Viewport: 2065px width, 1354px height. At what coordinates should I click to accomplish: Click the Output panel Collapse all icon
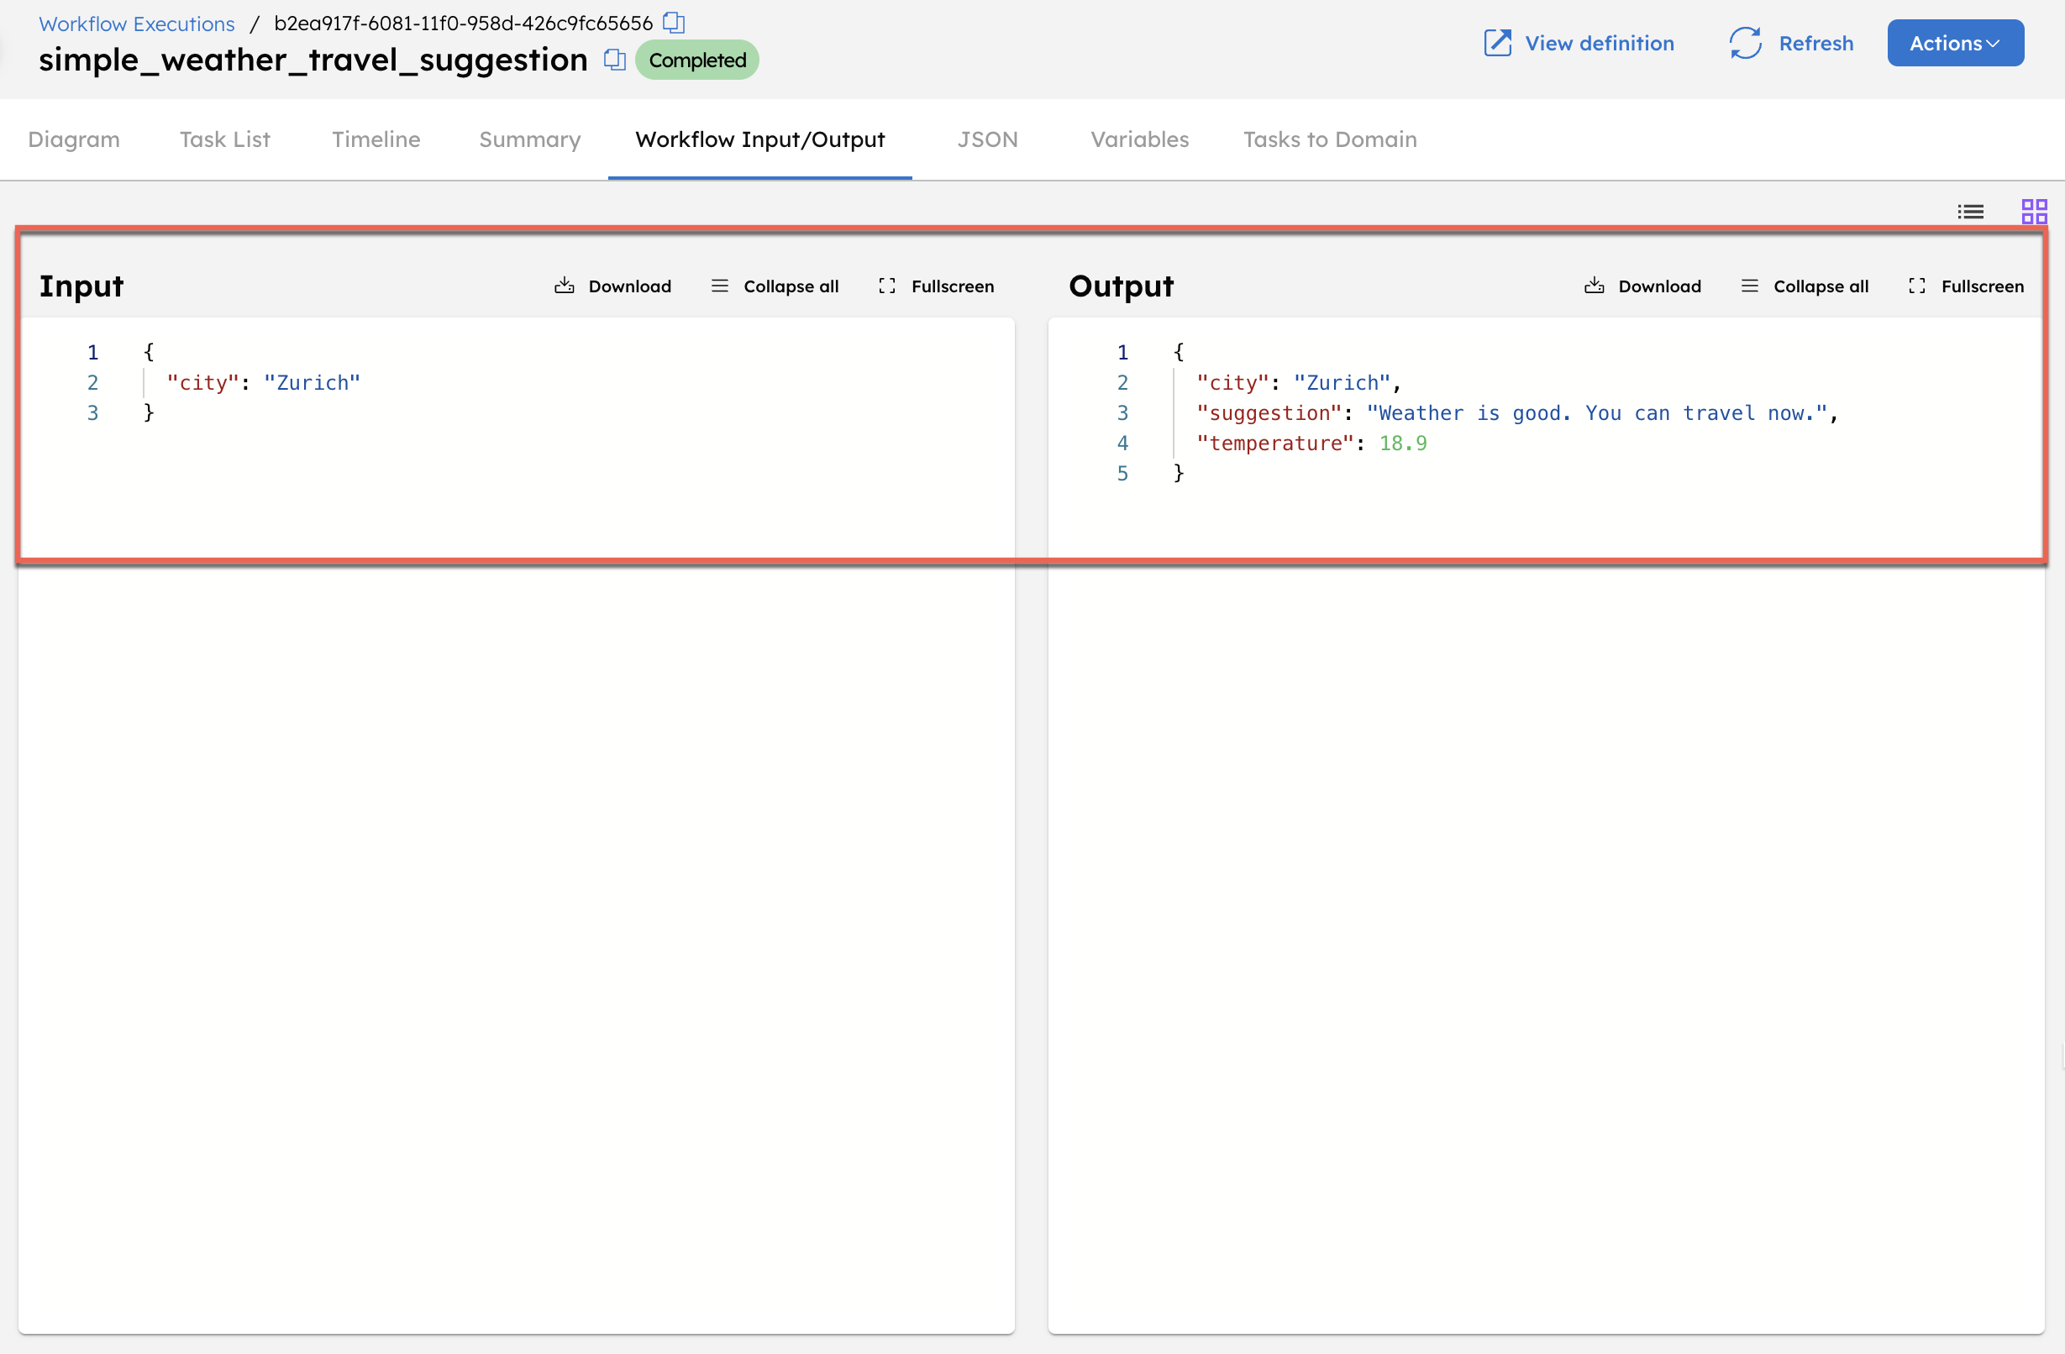pos(1749,286)
